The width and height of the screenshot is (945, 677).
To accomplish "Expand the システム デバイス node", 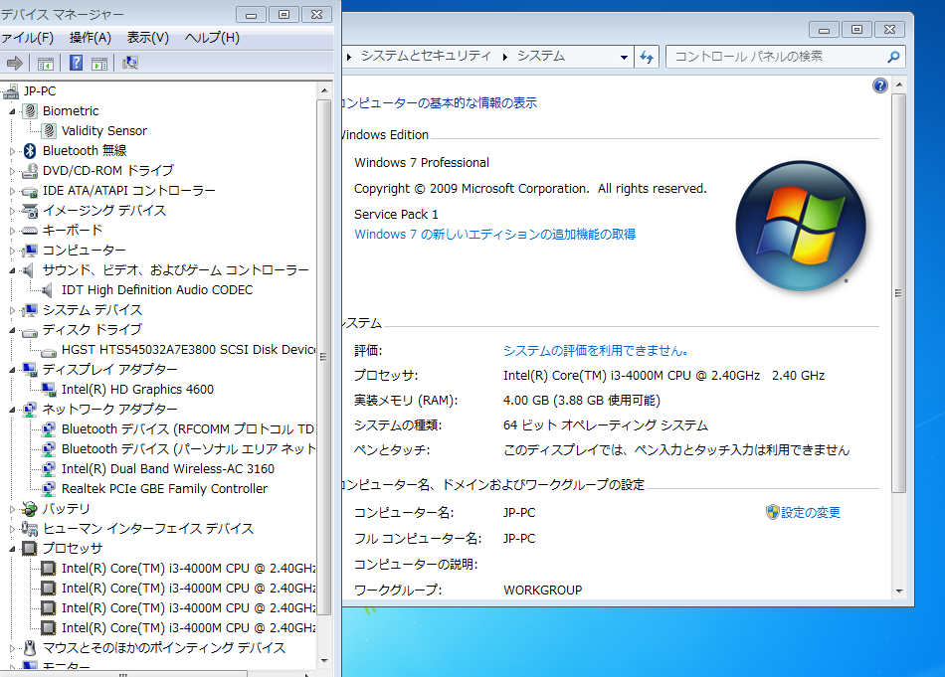I will 12,310.
